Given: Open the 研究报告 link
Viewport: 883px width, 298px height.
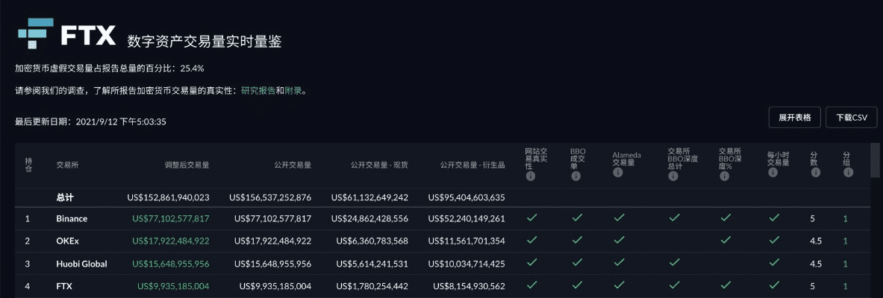Looking at the screenshot, I should coord(258,91).
